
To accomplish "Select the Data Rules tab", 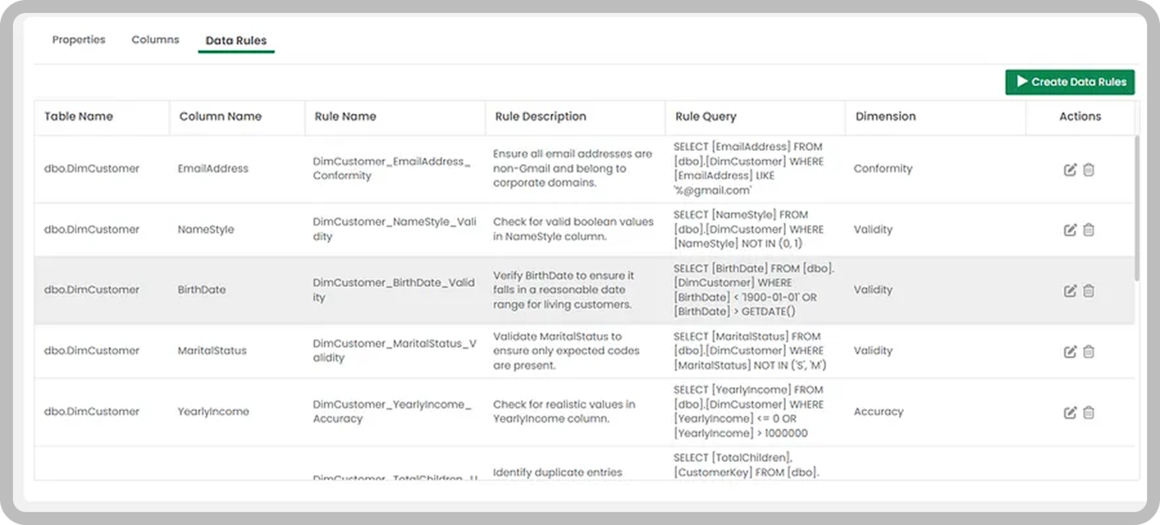I will 236,41.
